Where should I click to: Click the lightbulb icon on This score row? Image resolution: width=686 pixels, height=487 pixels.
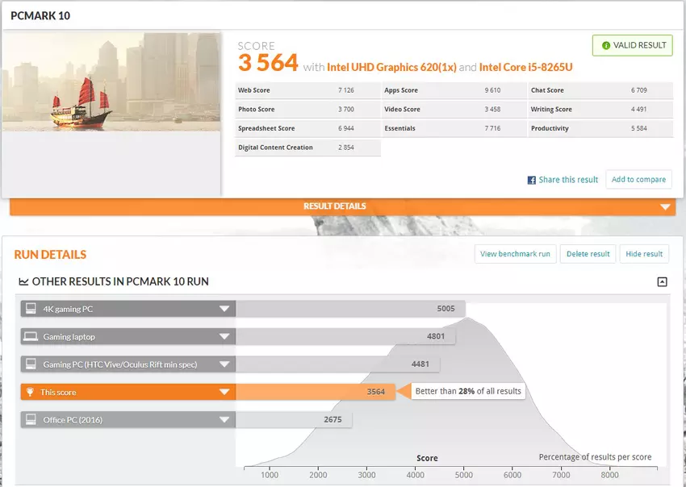point(31,392)
